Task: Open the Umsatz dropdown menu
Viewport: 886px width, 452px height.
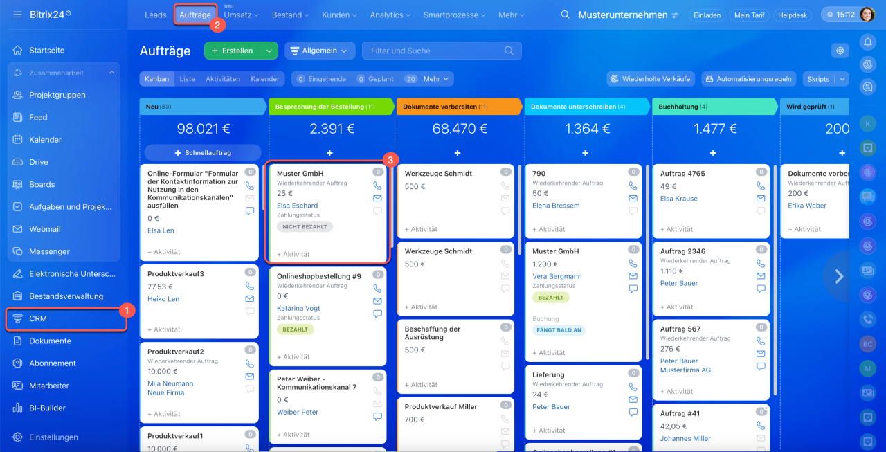Action: (x=241, y=15)
